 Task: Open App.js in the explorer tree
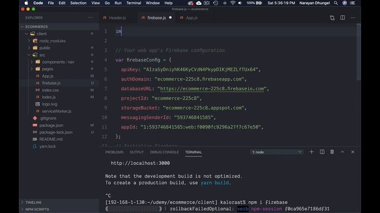pos(47,76)
